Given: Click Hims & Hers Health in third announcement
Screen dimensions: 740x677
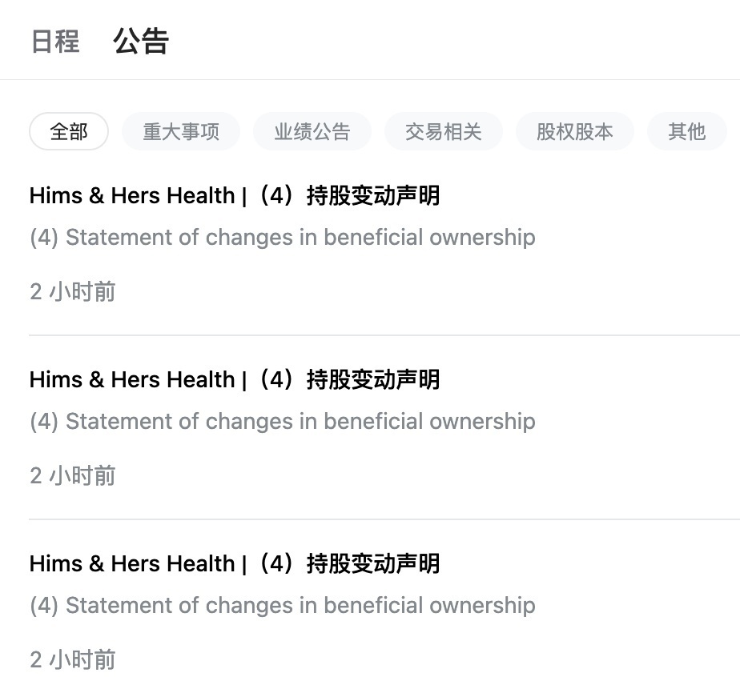Looking at the screenshot, I should pos(132,563).
